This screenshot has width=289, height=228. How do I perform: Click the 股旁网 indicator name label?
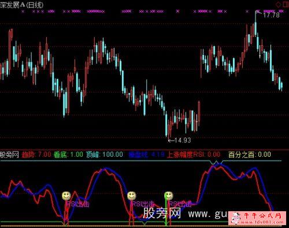tap(9, 155)
